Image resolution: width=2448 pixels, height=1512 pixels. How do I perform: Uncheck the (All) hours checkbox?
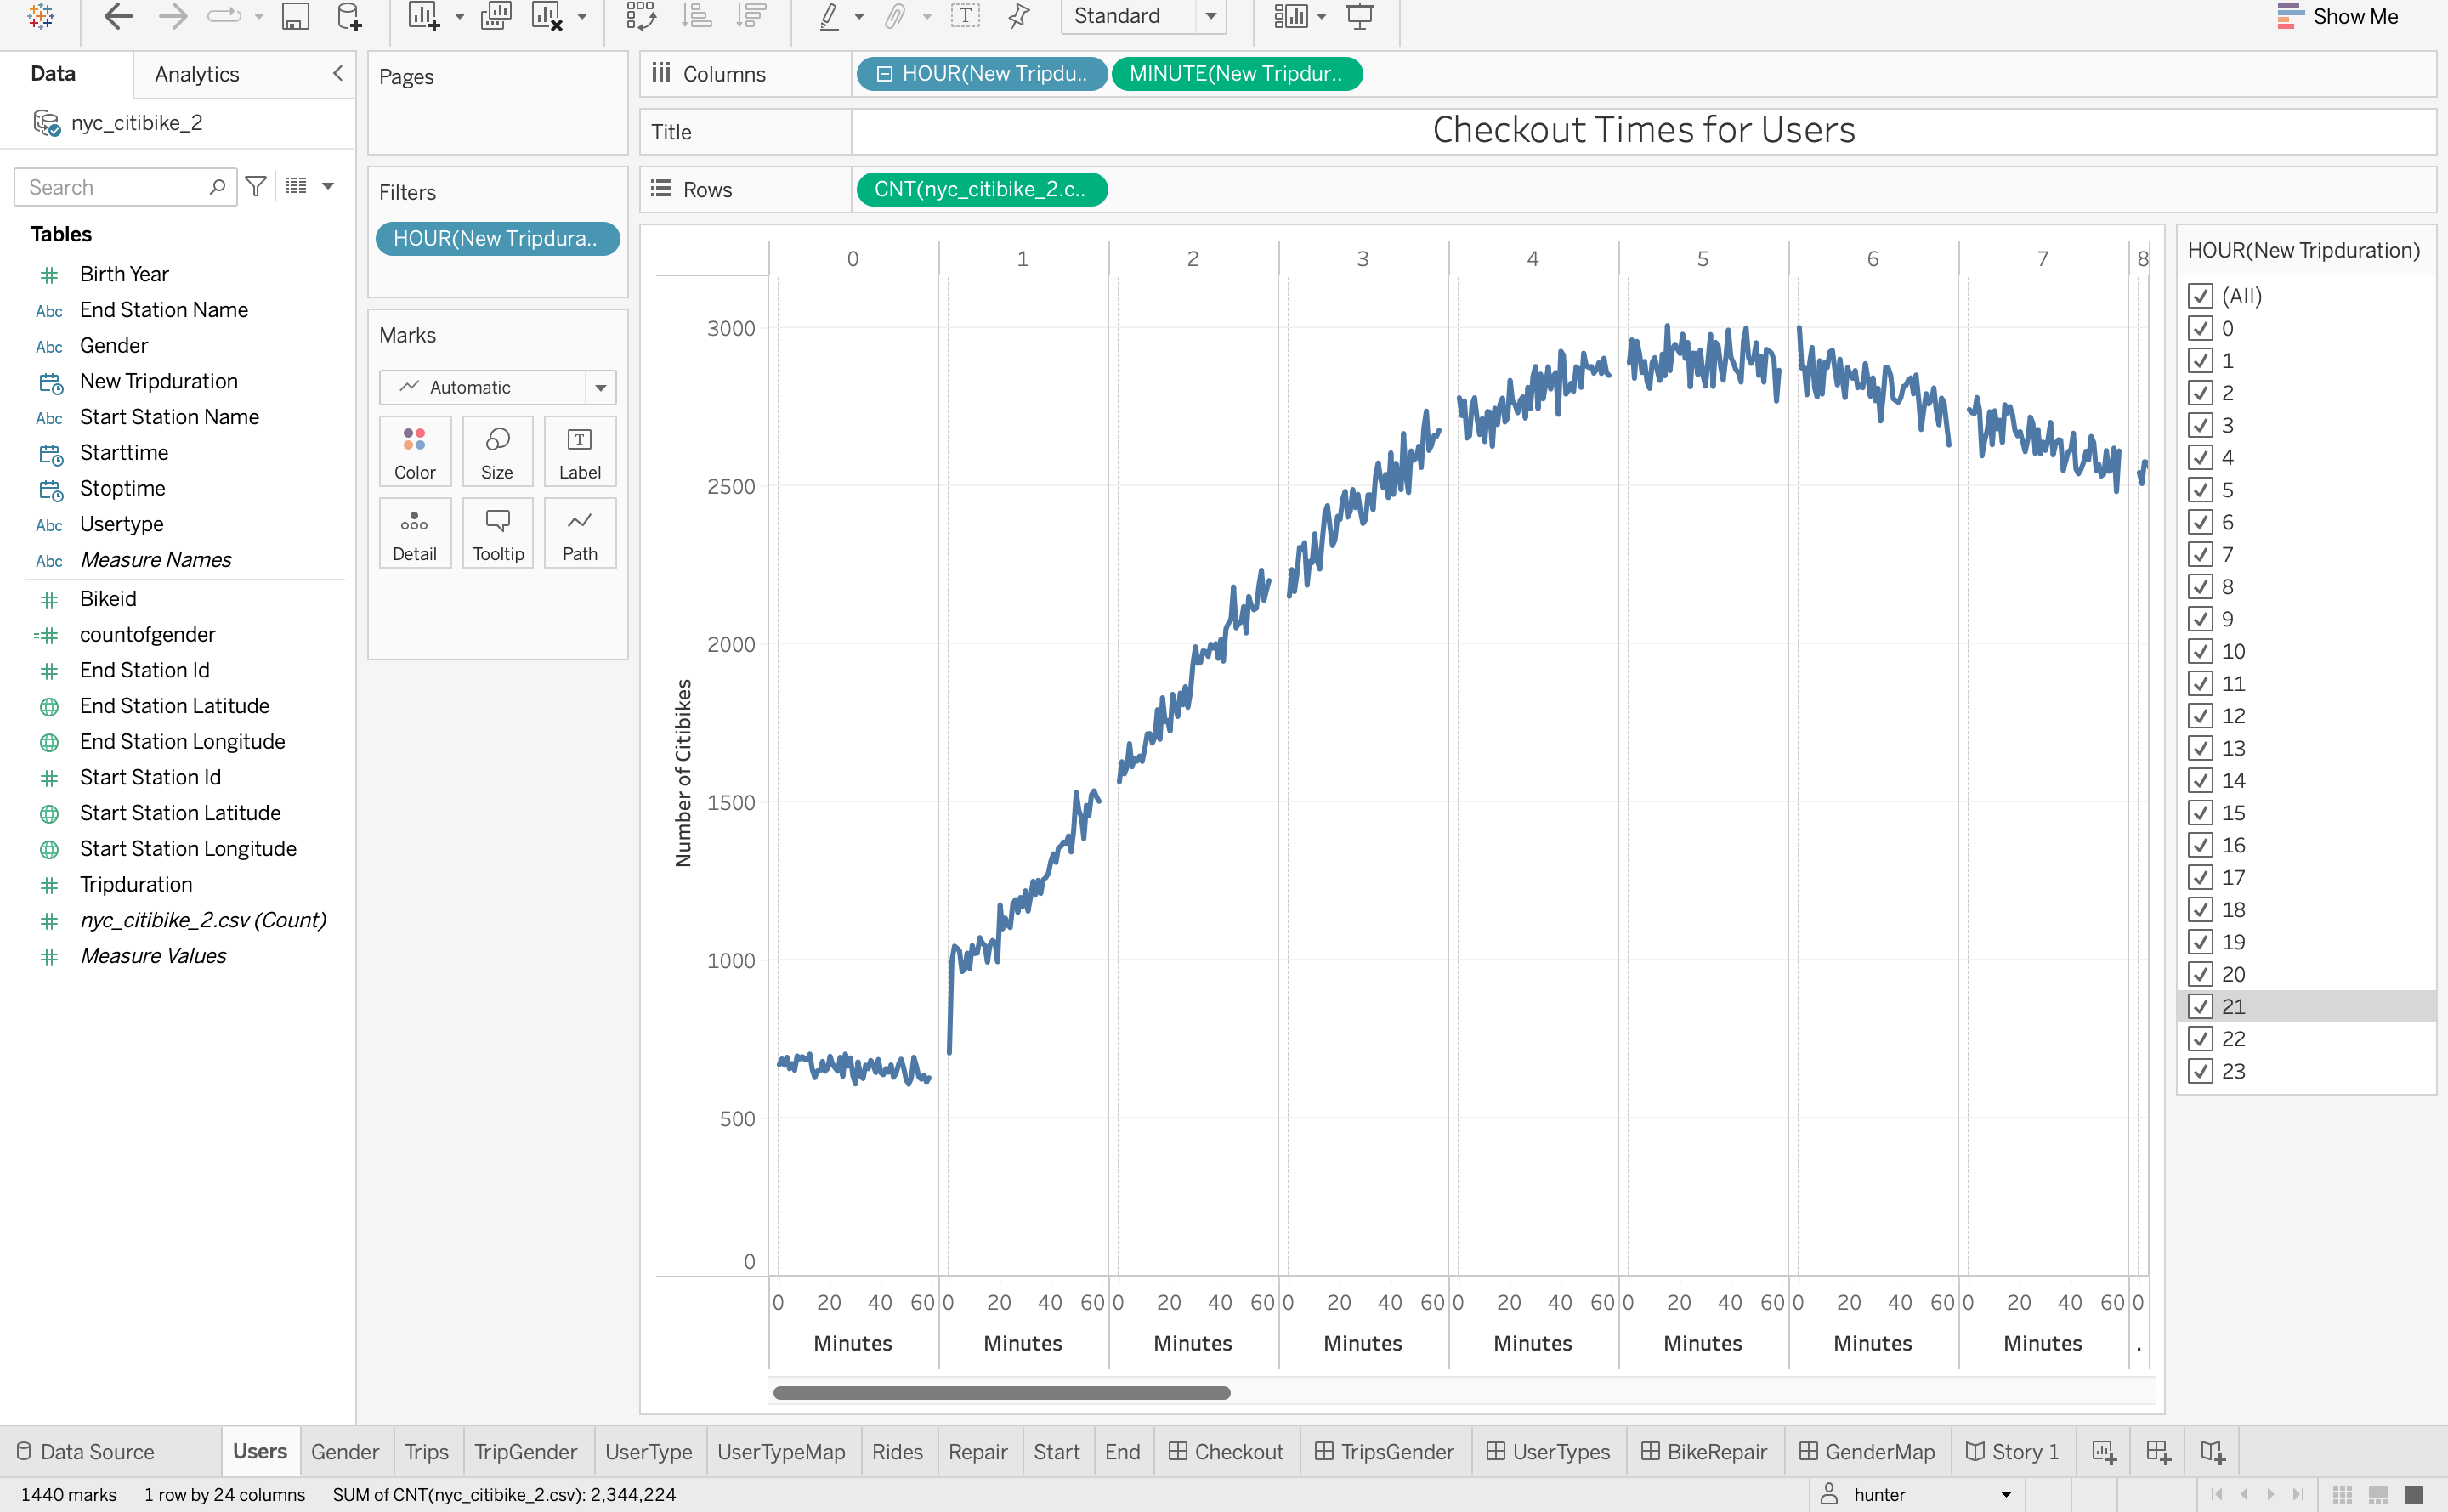pos(2201,296)
